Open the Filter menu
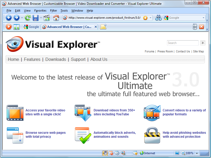The height and width of the screenshot is (158, 211). (x=54, y=11)
